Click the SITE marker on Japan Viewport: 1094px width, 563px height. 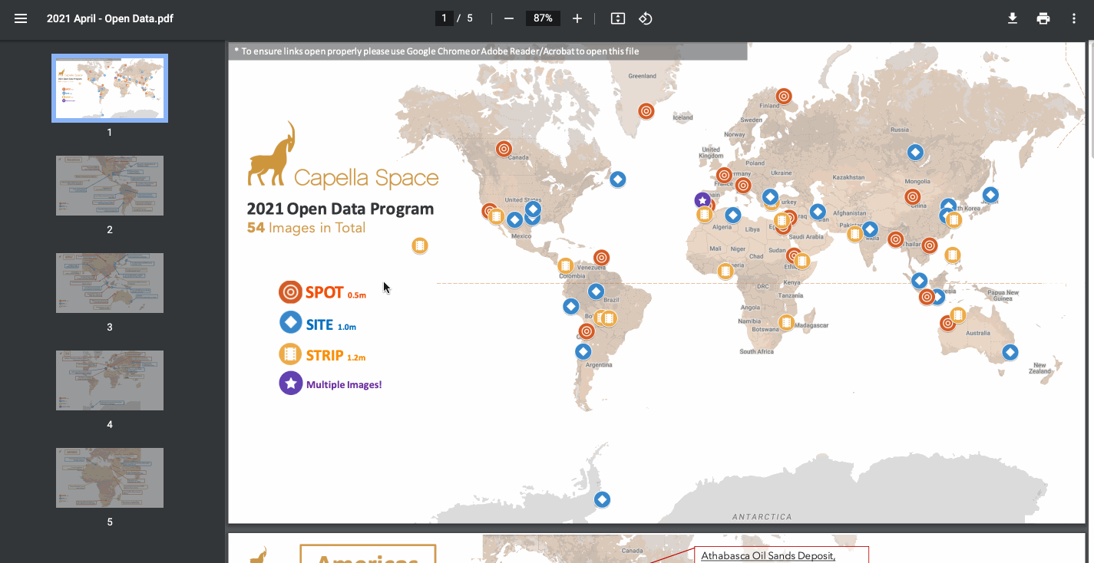990,195
